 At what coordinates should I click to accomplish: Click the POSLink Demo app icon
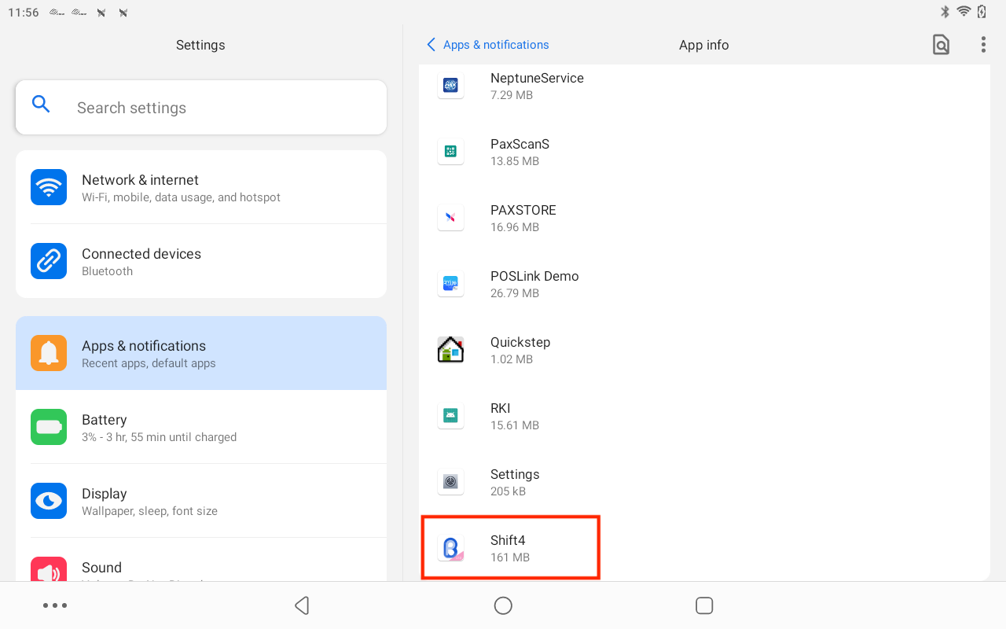tap(450, 283)
